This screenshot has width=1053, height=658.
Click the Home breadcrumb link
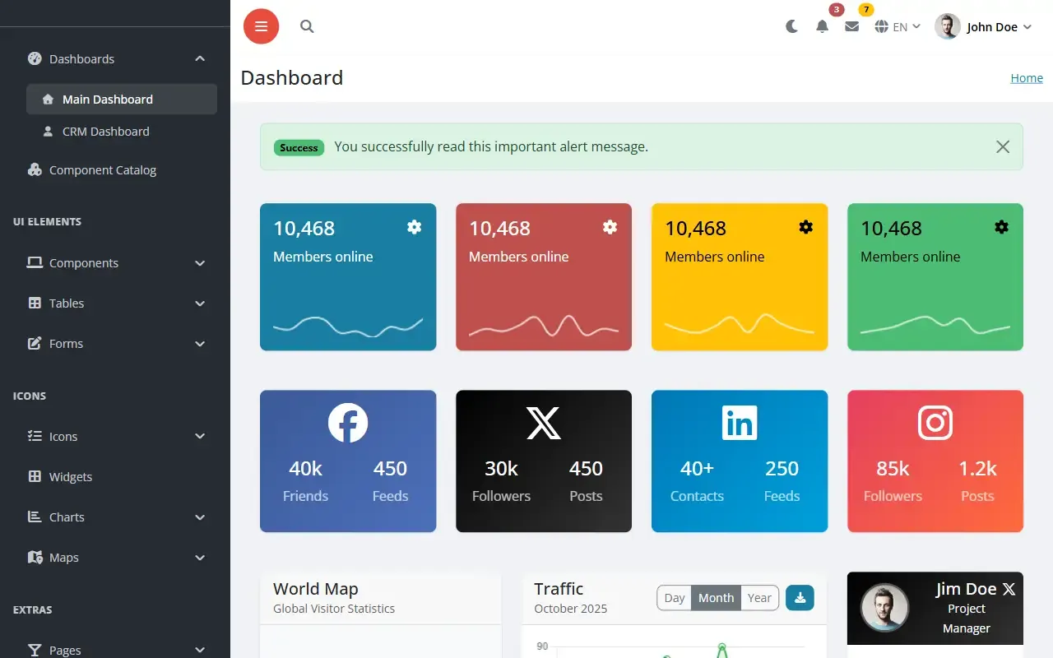coord(1027,78)
